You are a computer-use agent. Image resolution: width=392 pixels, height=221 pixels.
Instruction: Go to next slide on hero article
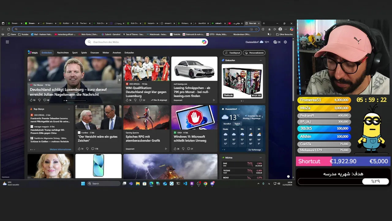(119, 80)
